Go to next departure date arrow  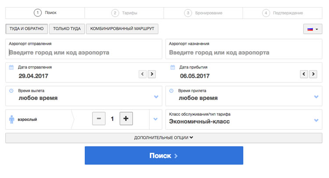point(151,74)
